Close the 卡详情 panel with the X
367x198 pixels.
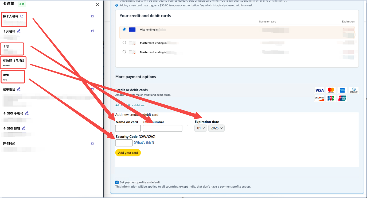click(97, 5)
